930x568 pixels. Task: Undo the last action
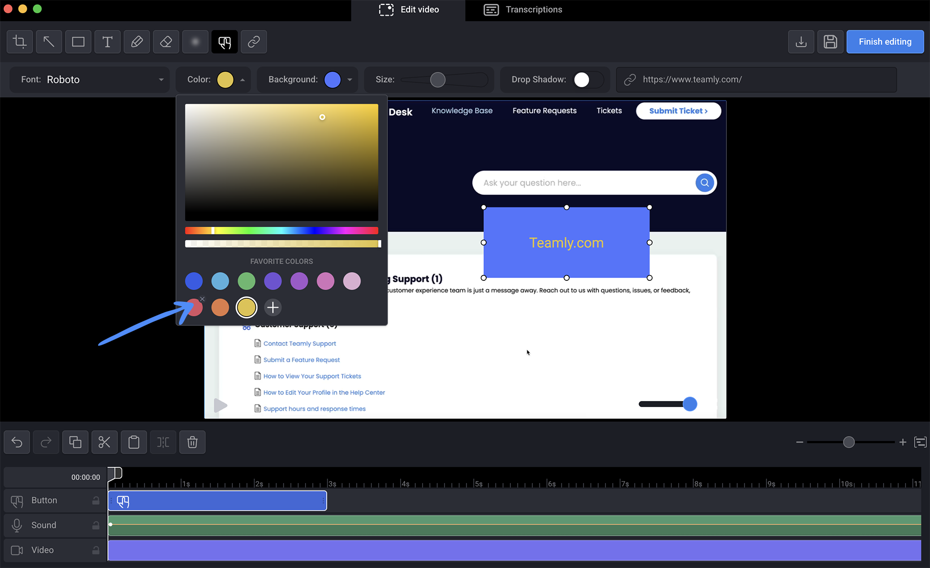pyautogui.click(x=17, y=442)
